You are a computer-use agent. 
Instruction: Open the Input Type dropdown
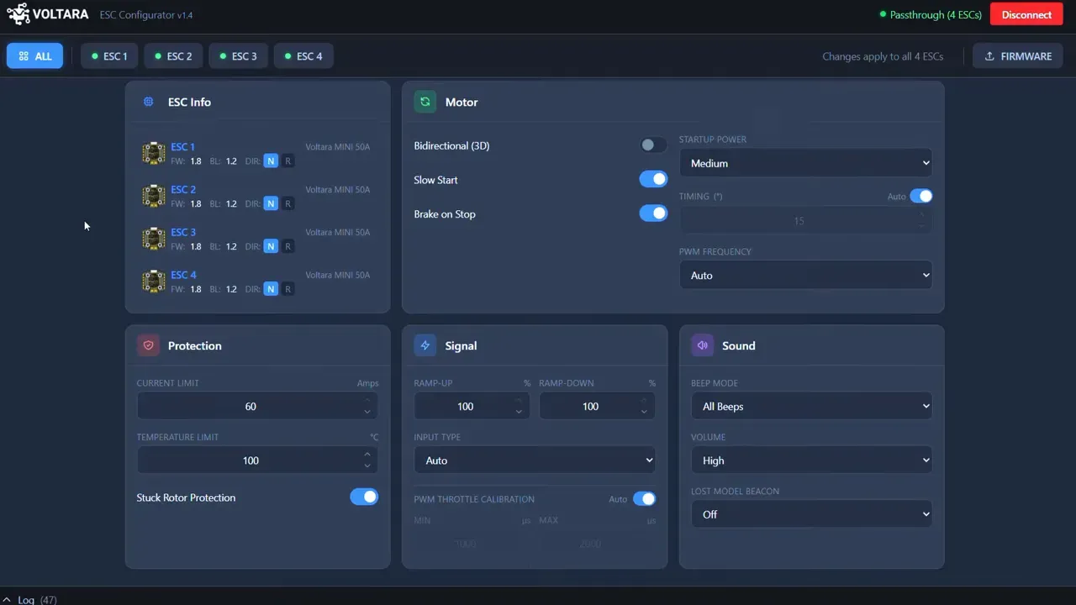[x=535, y=460]
